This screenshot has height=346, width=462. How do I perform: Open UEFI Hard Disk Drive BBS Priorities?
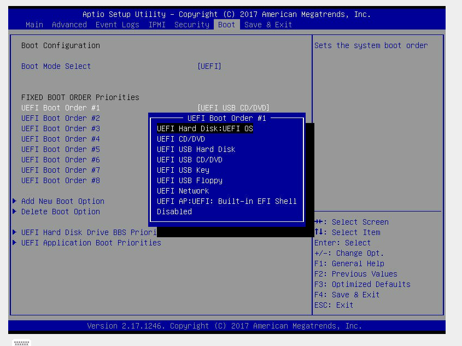click(89, 232)
